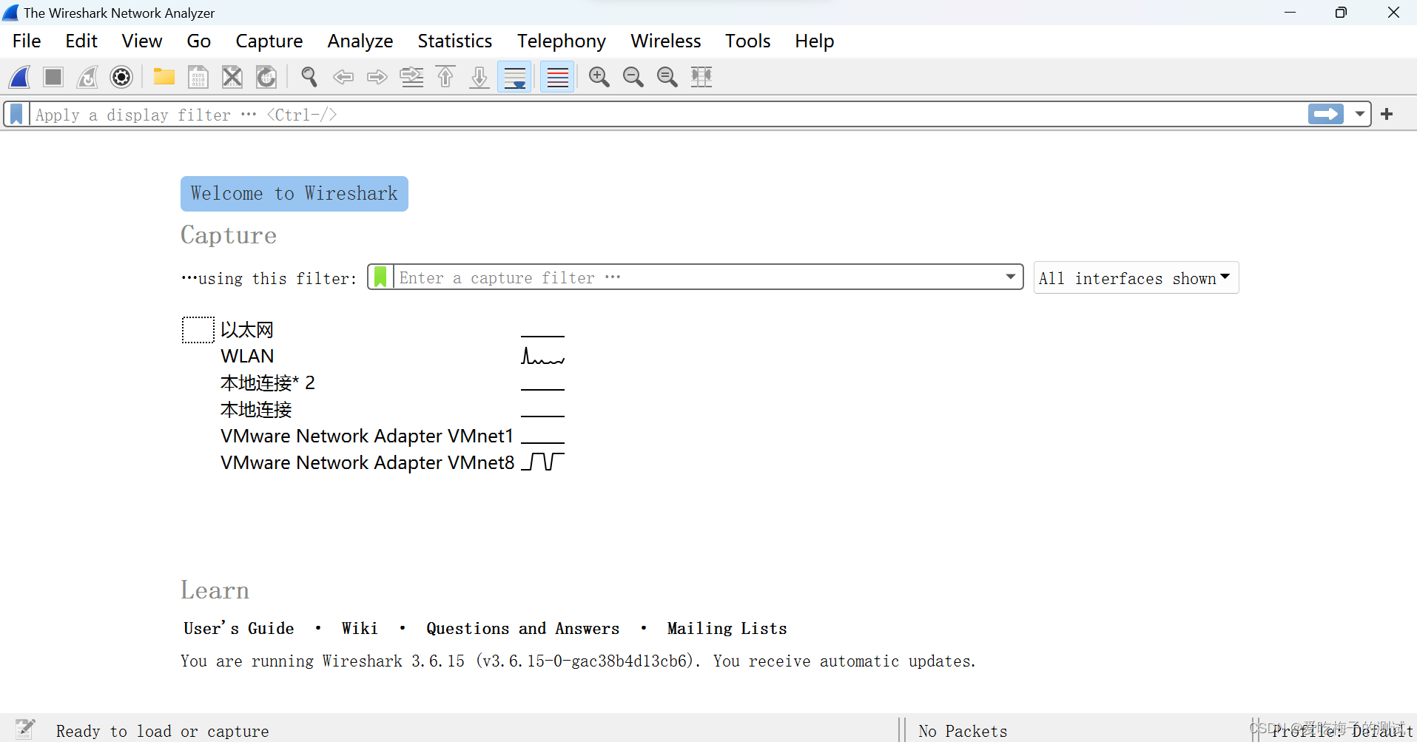This screenshot has height=742, width=1417.
Task: Open the Capture menu
Action: pyautogui.click(x=269, y=41)
